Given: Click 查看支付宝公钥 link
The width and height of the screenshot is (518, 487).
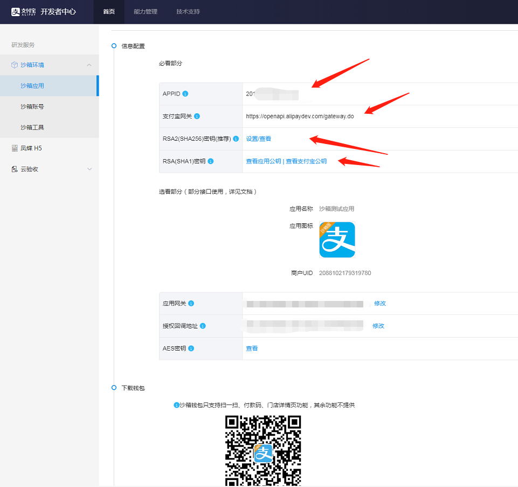Looking at the screenshot, I should (x=306, y=161).
